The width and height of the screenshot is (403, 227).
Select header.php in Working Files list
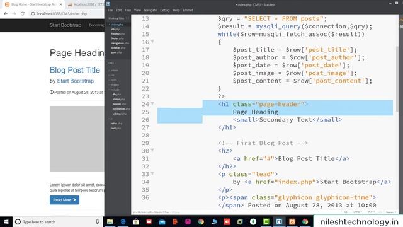click(x=118, y=33)
